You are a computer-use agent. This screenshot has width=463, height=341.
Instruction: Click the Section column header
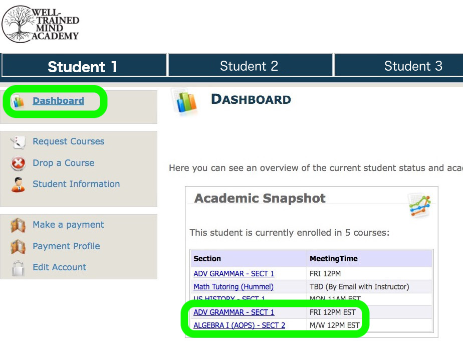[x=207, y=259]
